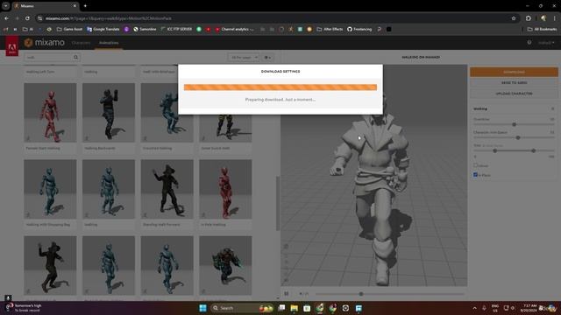Open the Samonline bookmark

[x=145, y=29]
